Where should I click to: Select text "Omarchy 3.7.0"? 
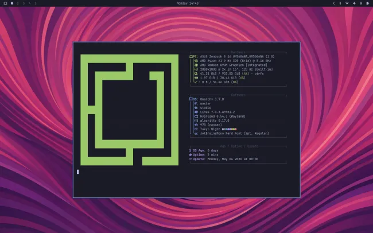click(x=212, y=99)
